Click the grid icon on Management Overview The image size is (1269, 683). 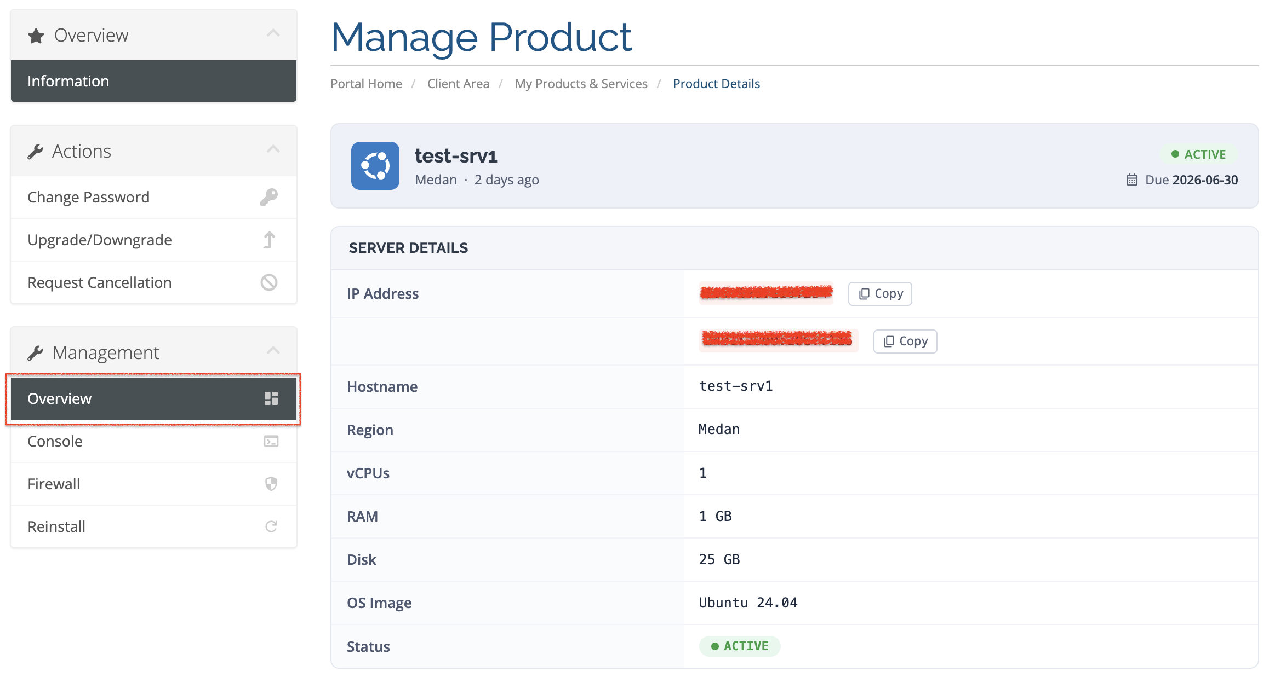coord(271,398)
